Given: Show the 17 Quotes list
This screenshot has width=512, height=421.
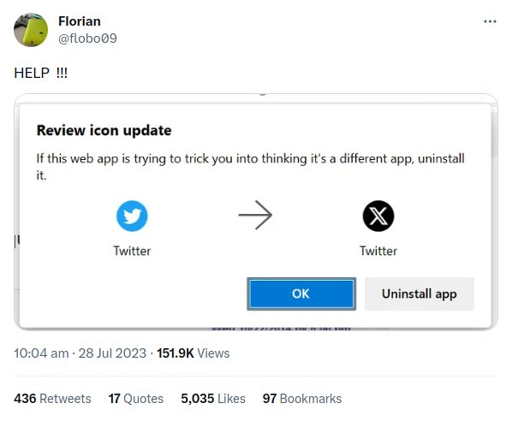Looking at the screenshot, I should tap(136, 399).
